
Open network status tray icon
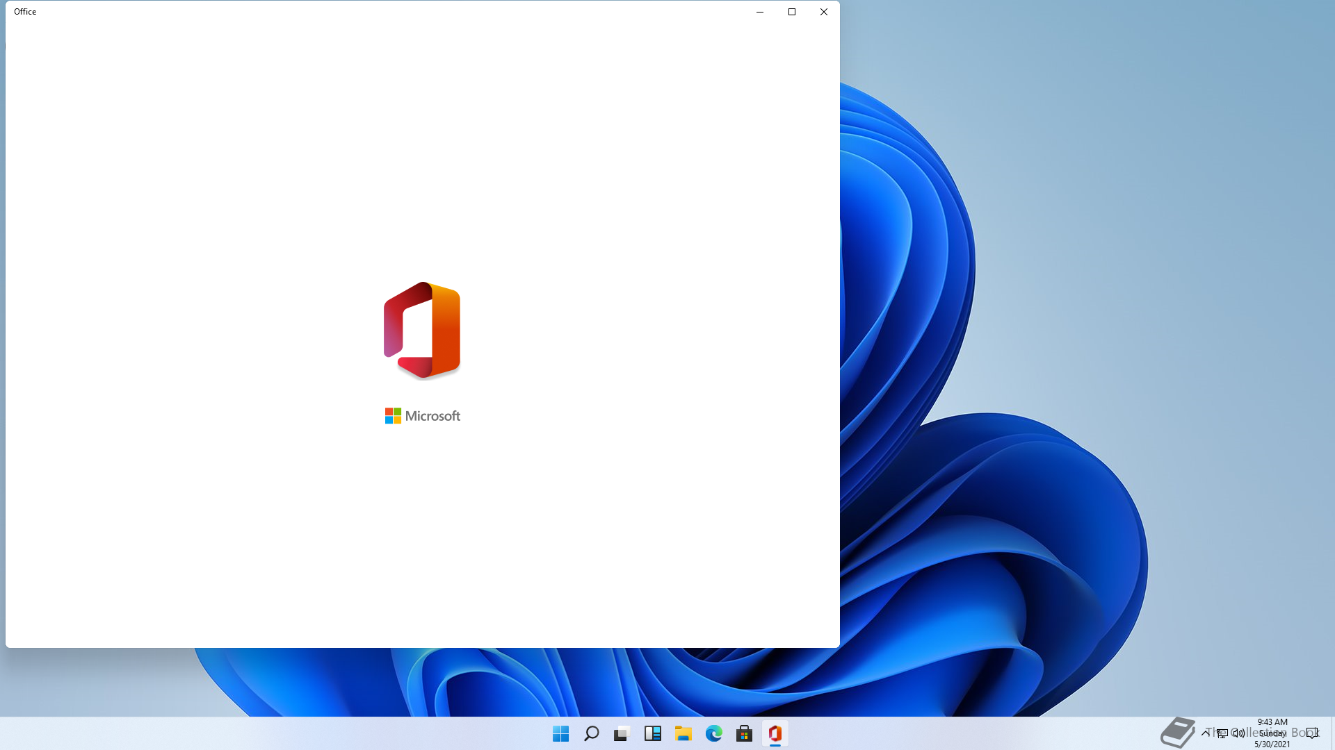click(x=1222, y=733)
